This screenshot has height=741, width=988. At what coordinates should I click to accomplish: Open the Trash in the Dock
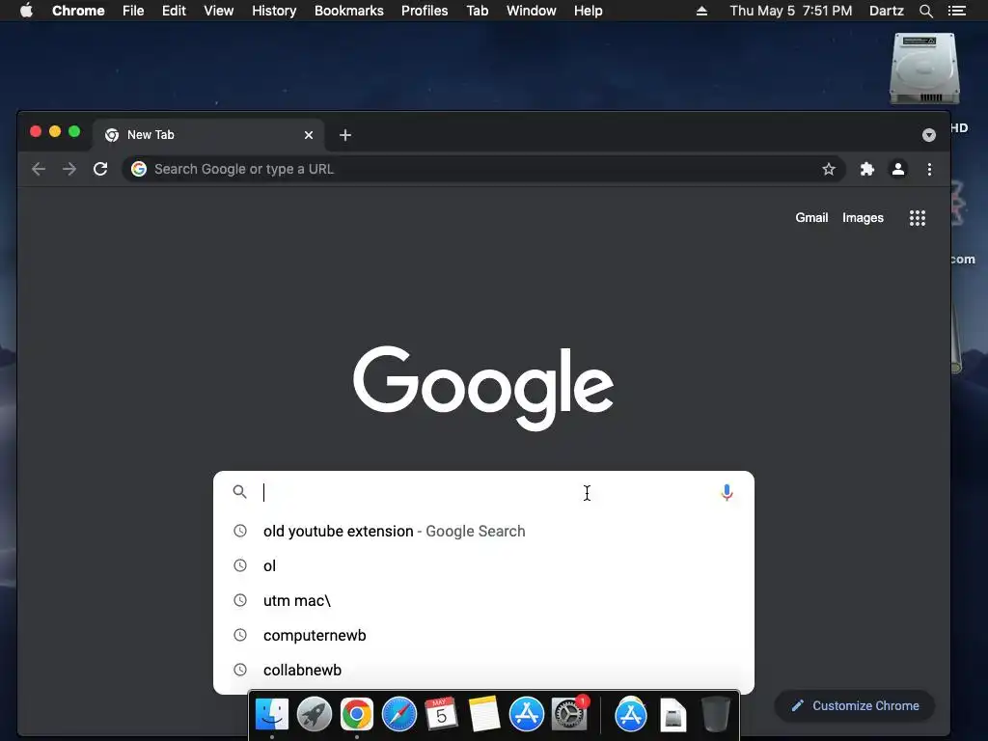tap(715, 715)
